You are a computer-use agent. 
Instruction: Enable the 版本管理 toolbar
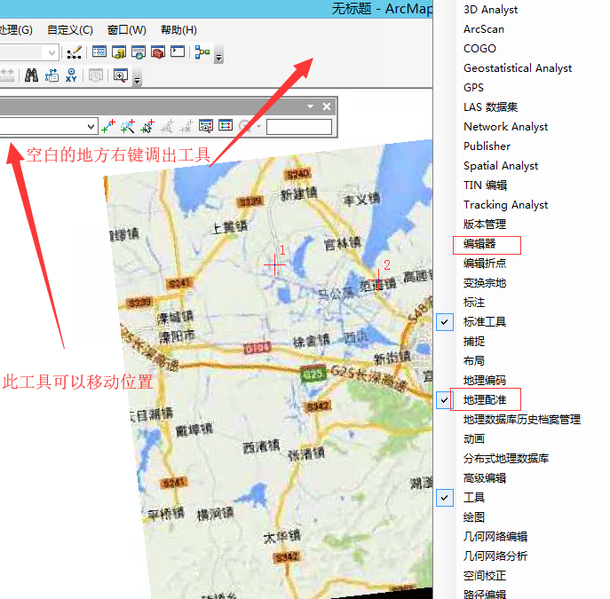click(485, 225)
